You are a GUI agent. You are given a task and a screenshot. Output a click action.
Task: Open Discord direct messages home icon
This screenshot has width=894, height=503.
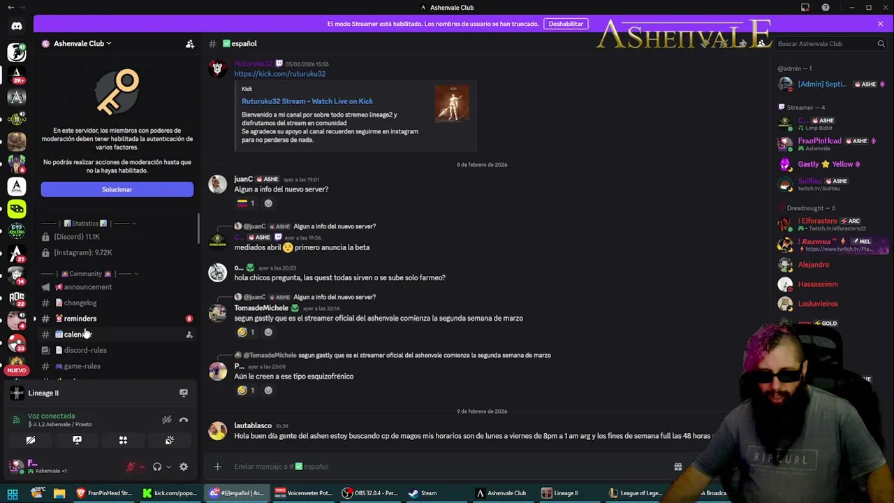(17, 27)
